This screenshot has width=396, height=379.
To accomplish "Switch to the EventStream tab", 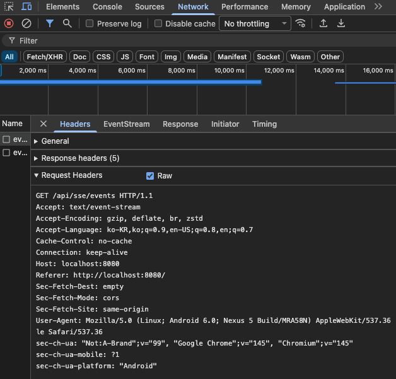I will pos(126,124).
